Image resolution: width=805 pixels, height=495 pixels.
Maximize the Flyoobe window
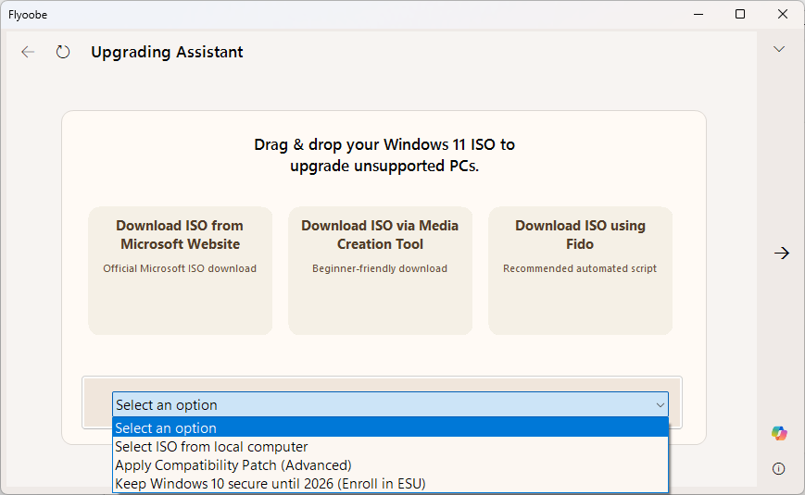click(x=739, y=14)
